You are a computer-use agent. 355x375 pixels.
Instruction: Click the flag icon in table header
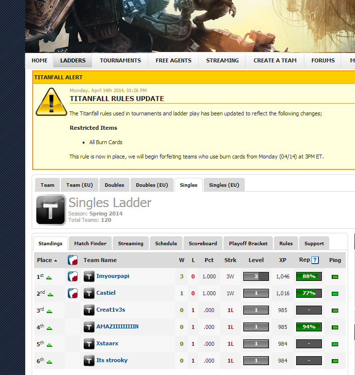click(73, 260)
